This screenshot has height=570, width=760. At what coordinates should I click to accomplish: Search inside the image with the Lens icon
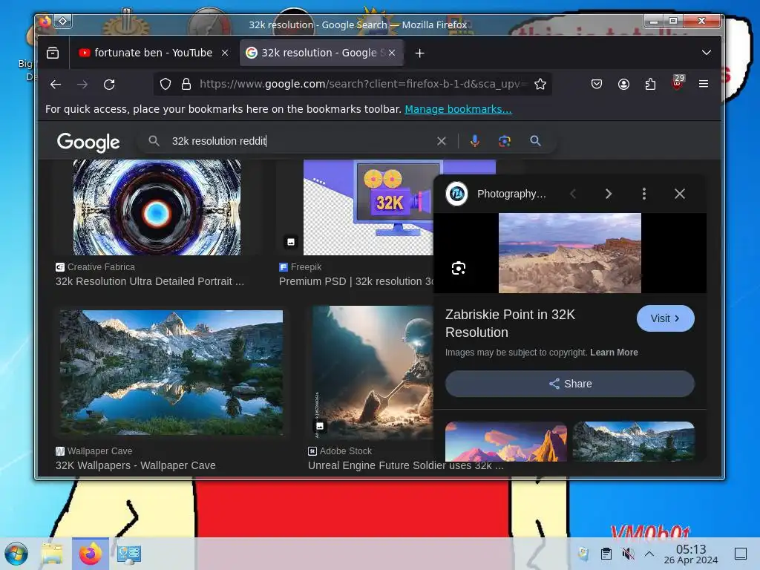pos(459,268)
